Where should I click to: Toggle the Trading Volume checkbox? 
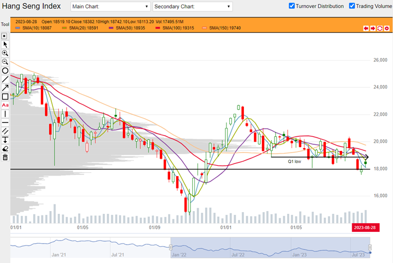click(x=352, y=6)
